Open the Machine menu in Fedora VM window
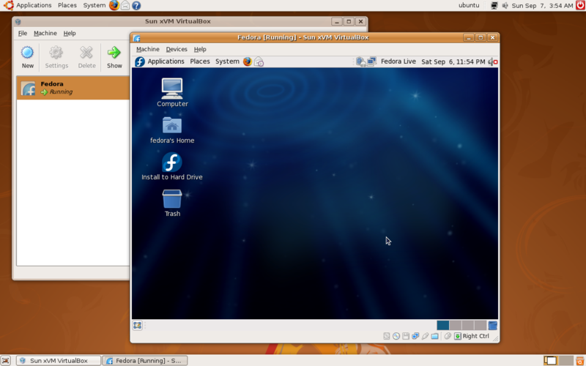This screenshot has height=366, width=586. click(x=148, y=49)
